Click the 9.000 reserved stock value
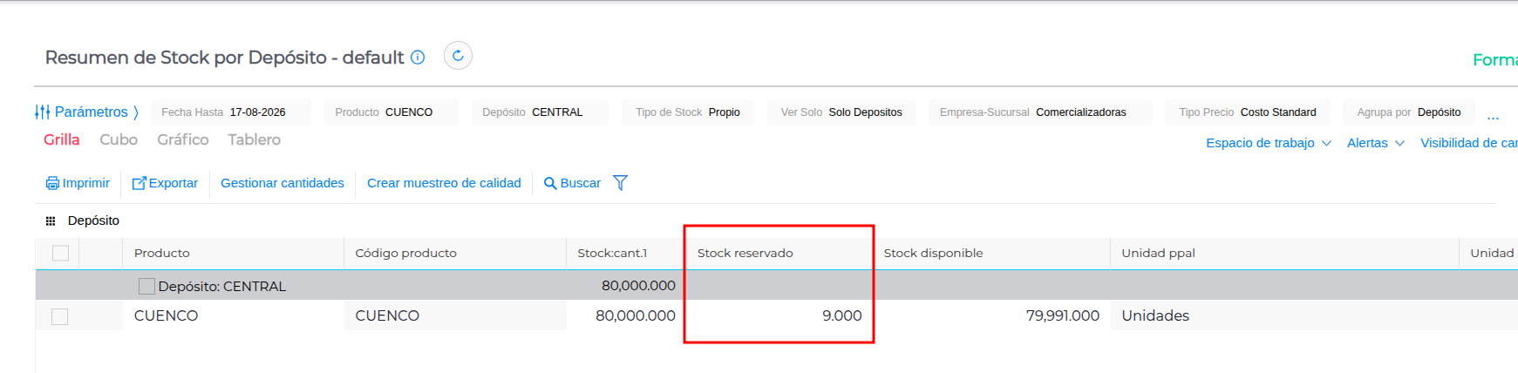This screenshot has width=1518, height=373. pos(842,315)
